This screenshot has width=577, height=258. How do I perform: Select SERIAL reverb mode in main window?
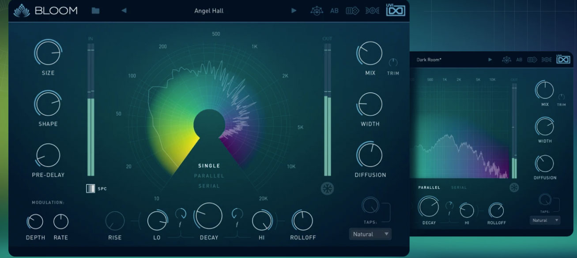[x=209, y=186]
